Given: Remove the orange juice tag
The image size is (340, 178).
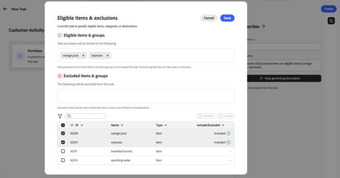Looking at the screenshot, I should coord(83,55).
